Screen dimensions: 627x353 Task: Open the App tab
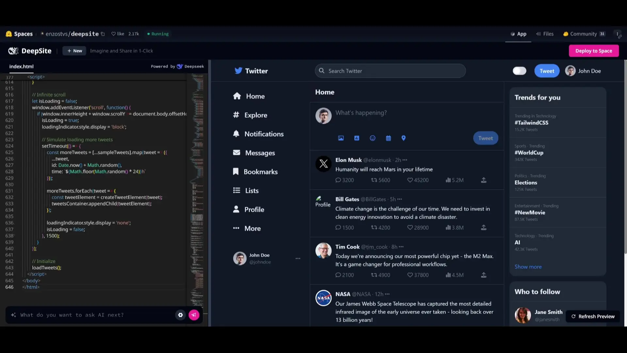[x=518, y=34]
